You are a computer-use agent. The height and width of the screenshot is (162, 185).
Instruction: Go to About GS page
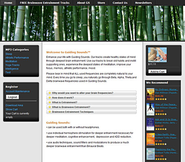[83, 3]
